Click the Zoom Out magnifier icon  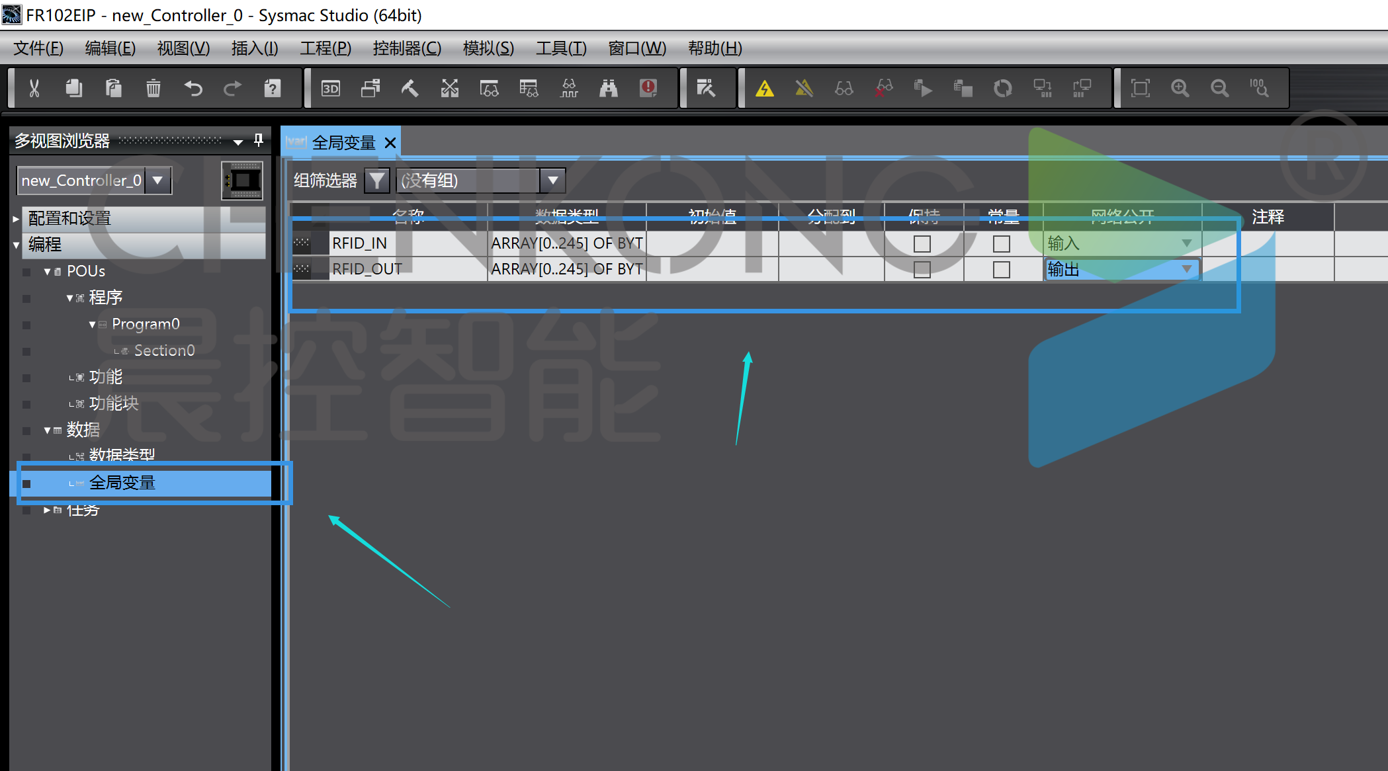coord(1220,88)
